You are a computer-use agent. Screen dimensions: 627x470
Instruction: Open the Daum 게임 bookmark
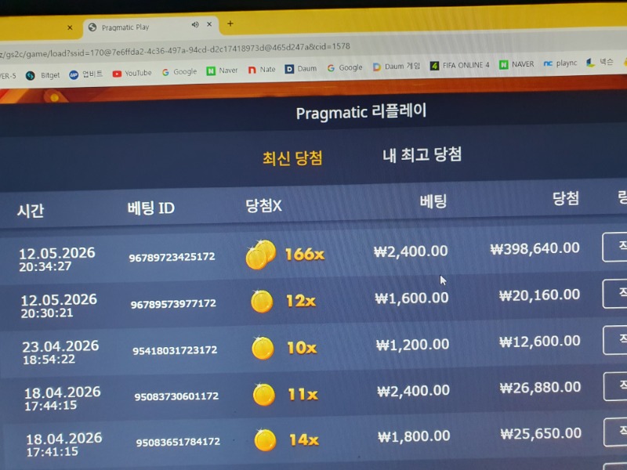click(397, 67)
